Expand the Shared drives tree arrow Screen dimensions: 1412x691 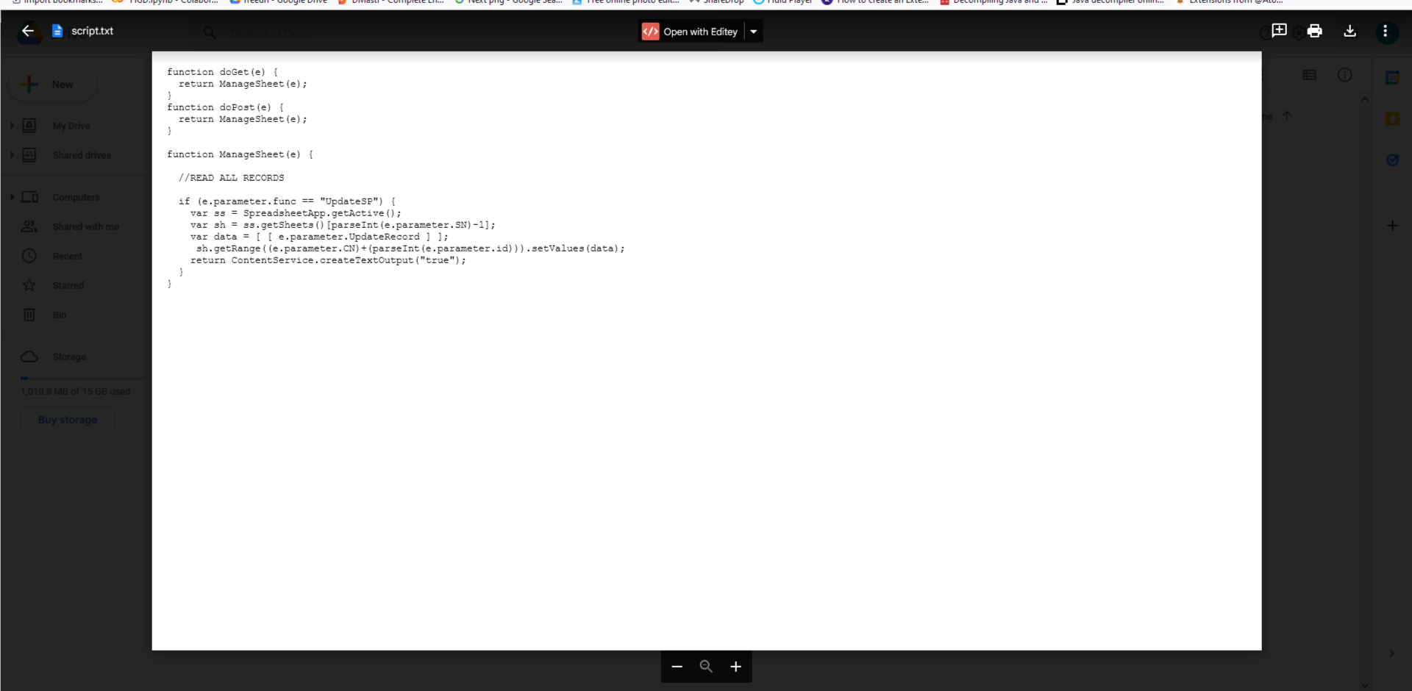(13, 155)
